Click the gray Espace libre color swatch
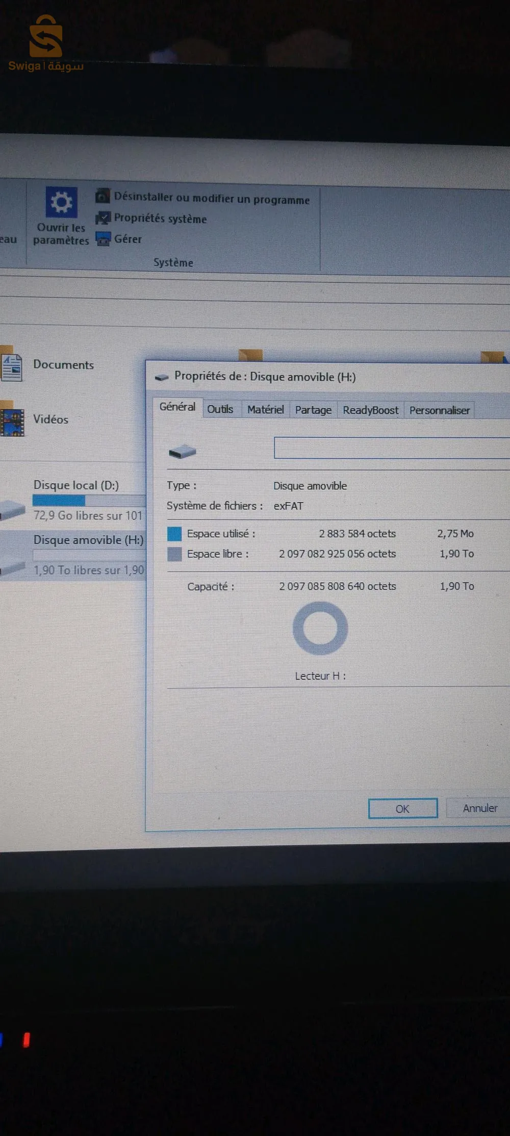 coord(174,554)
